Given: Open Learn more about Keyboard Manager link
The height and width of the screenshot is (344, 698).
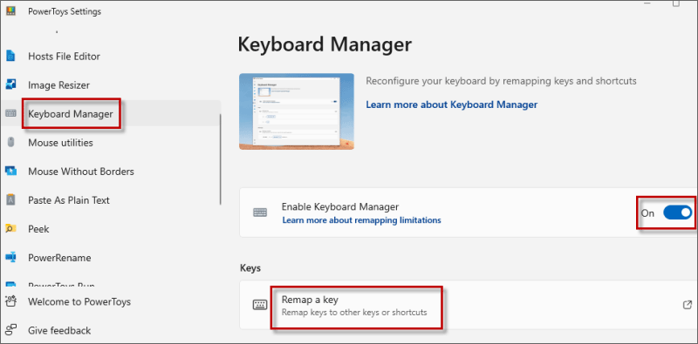Looking at the screenshot, I should [451, 105].
